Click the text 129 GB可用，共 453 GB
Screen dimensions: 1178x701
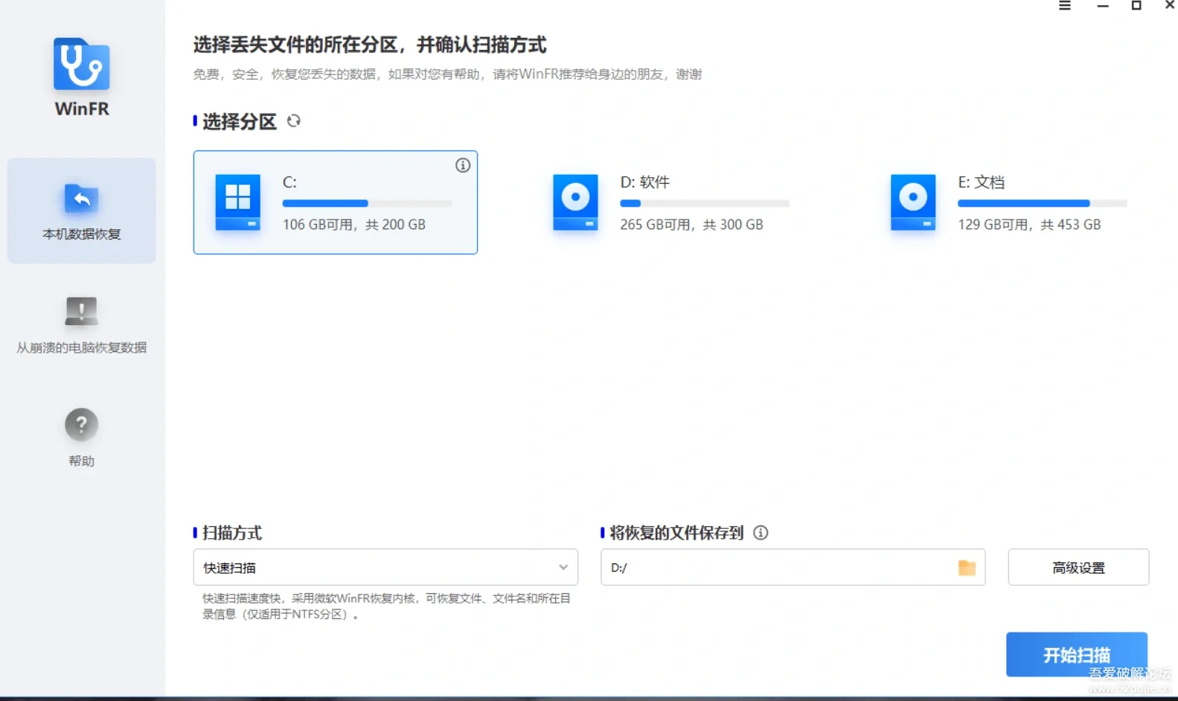(x=1029, y=225)
